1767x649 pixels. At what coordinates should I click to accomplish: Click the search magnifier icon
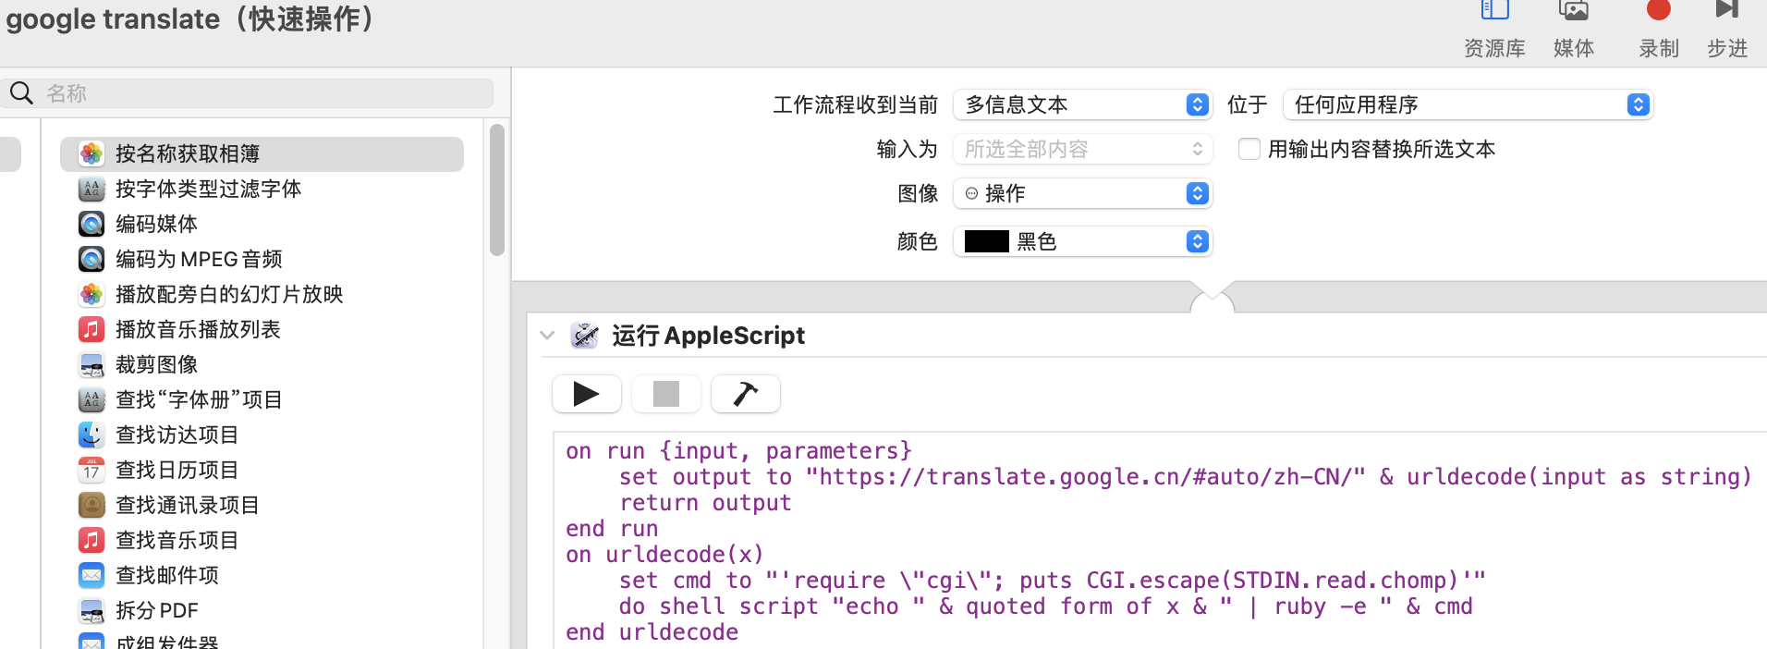click(x=21, y=92)
